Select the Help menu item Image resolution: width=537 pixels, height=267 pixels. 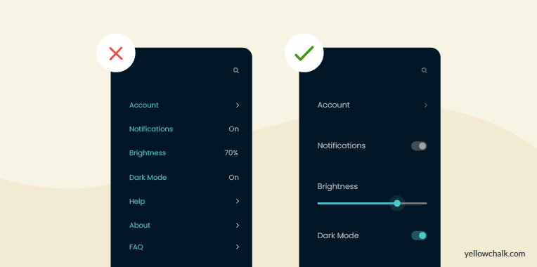(x=137, y=201)
